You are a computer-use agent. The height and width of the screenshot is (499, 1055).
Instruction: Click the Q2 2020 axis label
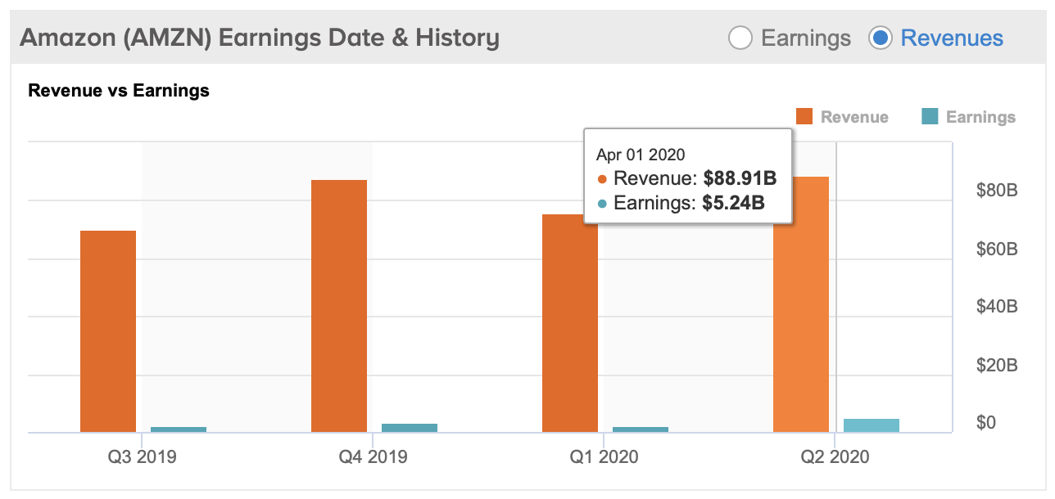pyautogui.click(x=835, y=456)
